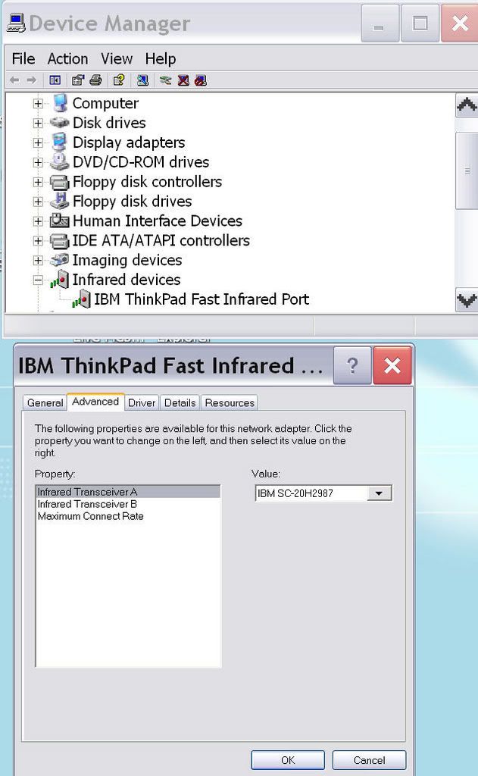Collapse the Infrared devices node

[38, 280]
